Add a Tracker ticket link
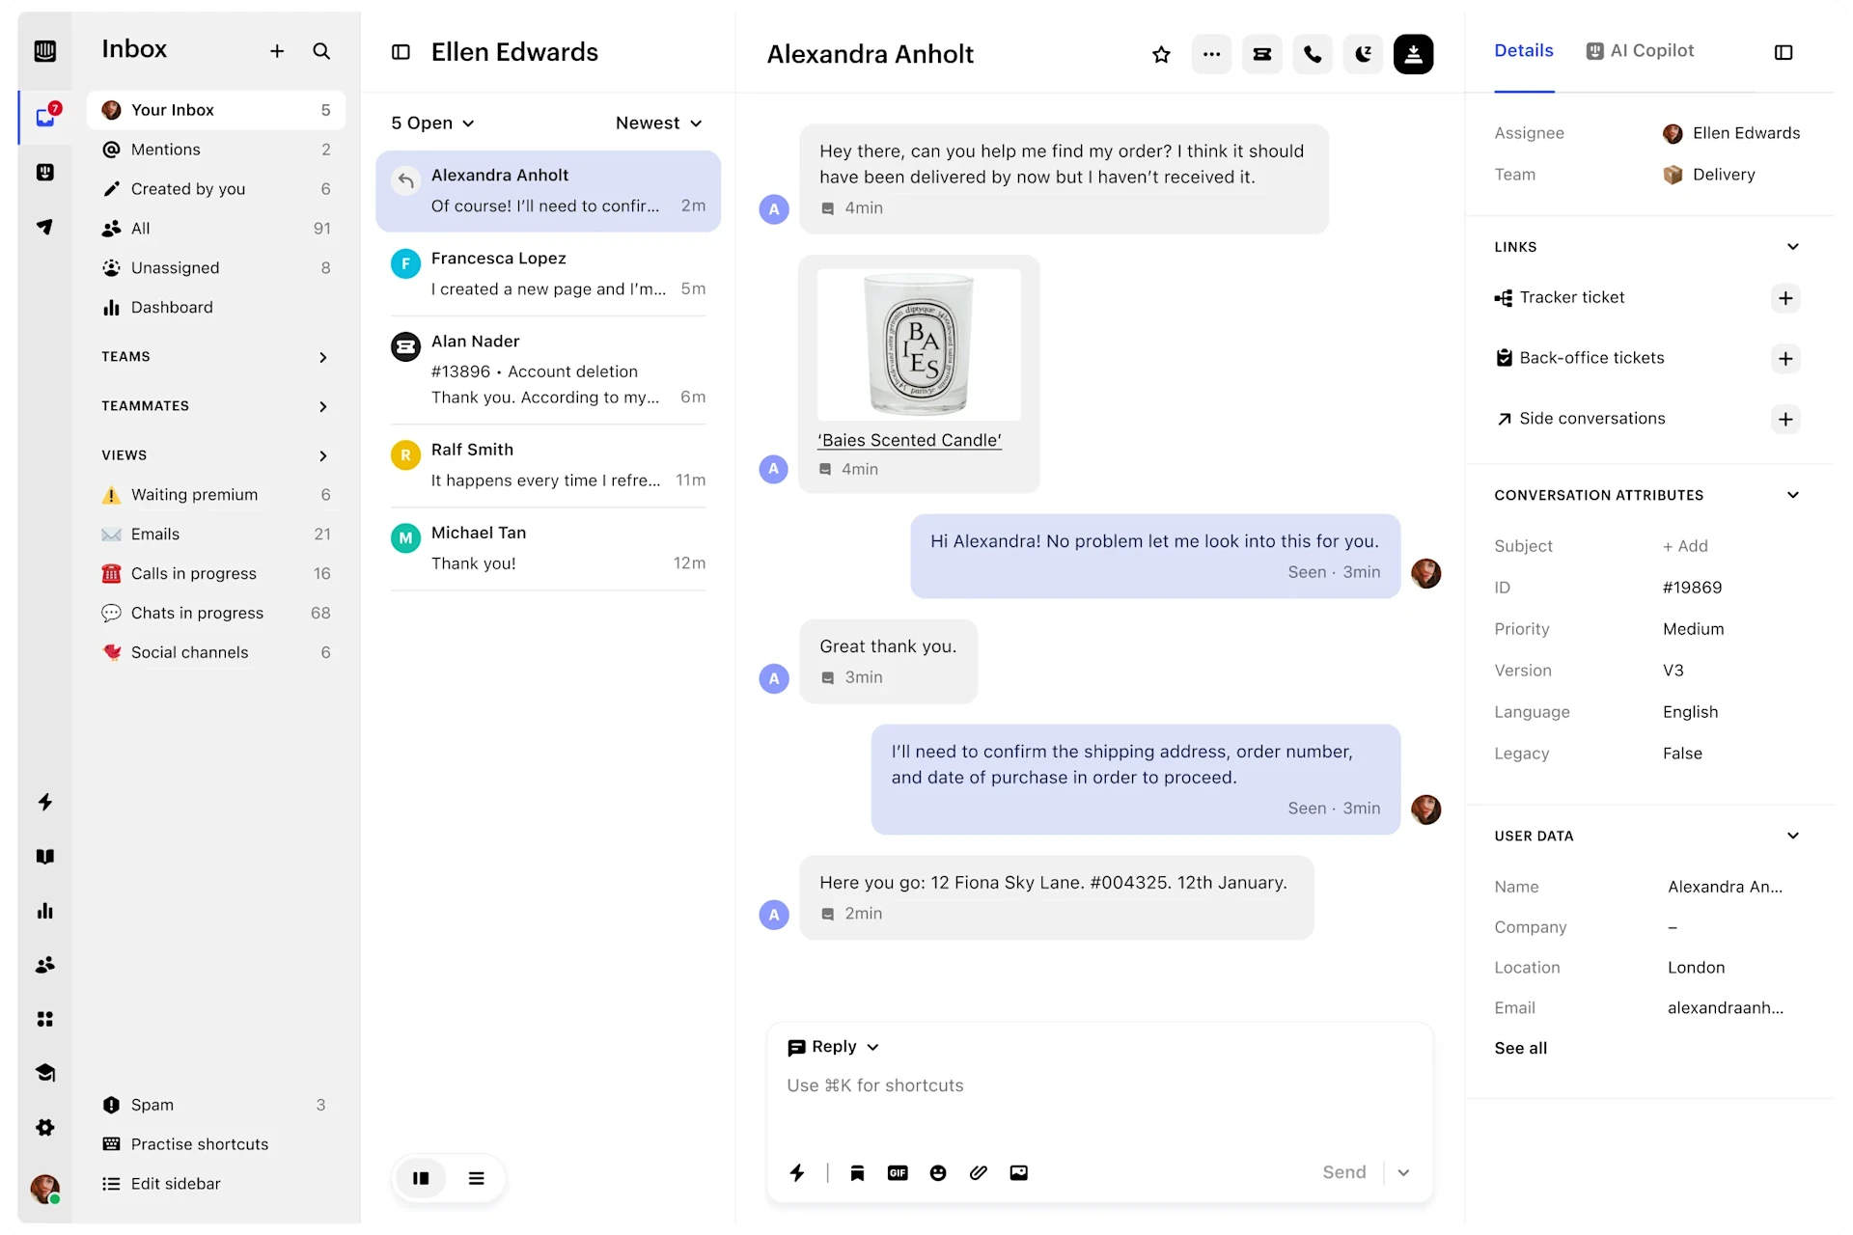The width and height of the screenshot is (1853, 1235). (1785, 298)
